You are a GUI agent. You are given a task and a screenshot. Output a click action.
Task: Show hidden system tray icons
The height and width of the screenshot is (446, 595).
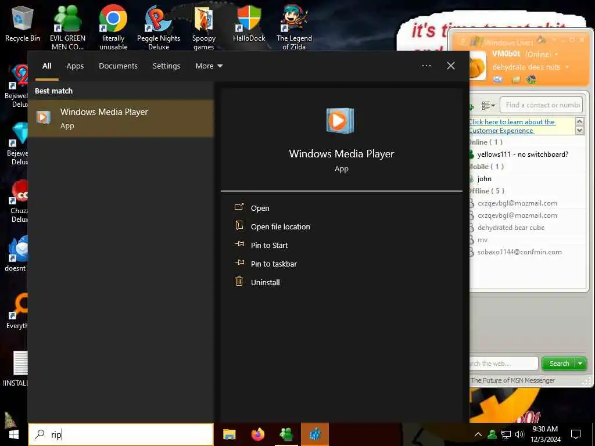tap(478, 434)
